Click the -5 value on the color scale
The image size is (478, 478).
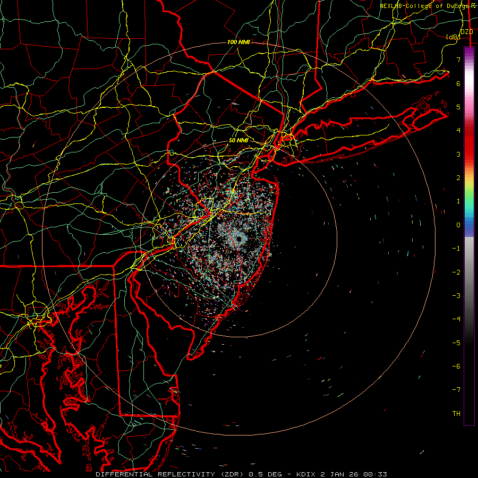click(456, 343)
